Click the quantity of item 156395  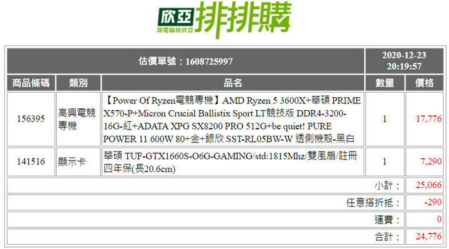pos(385,119)
